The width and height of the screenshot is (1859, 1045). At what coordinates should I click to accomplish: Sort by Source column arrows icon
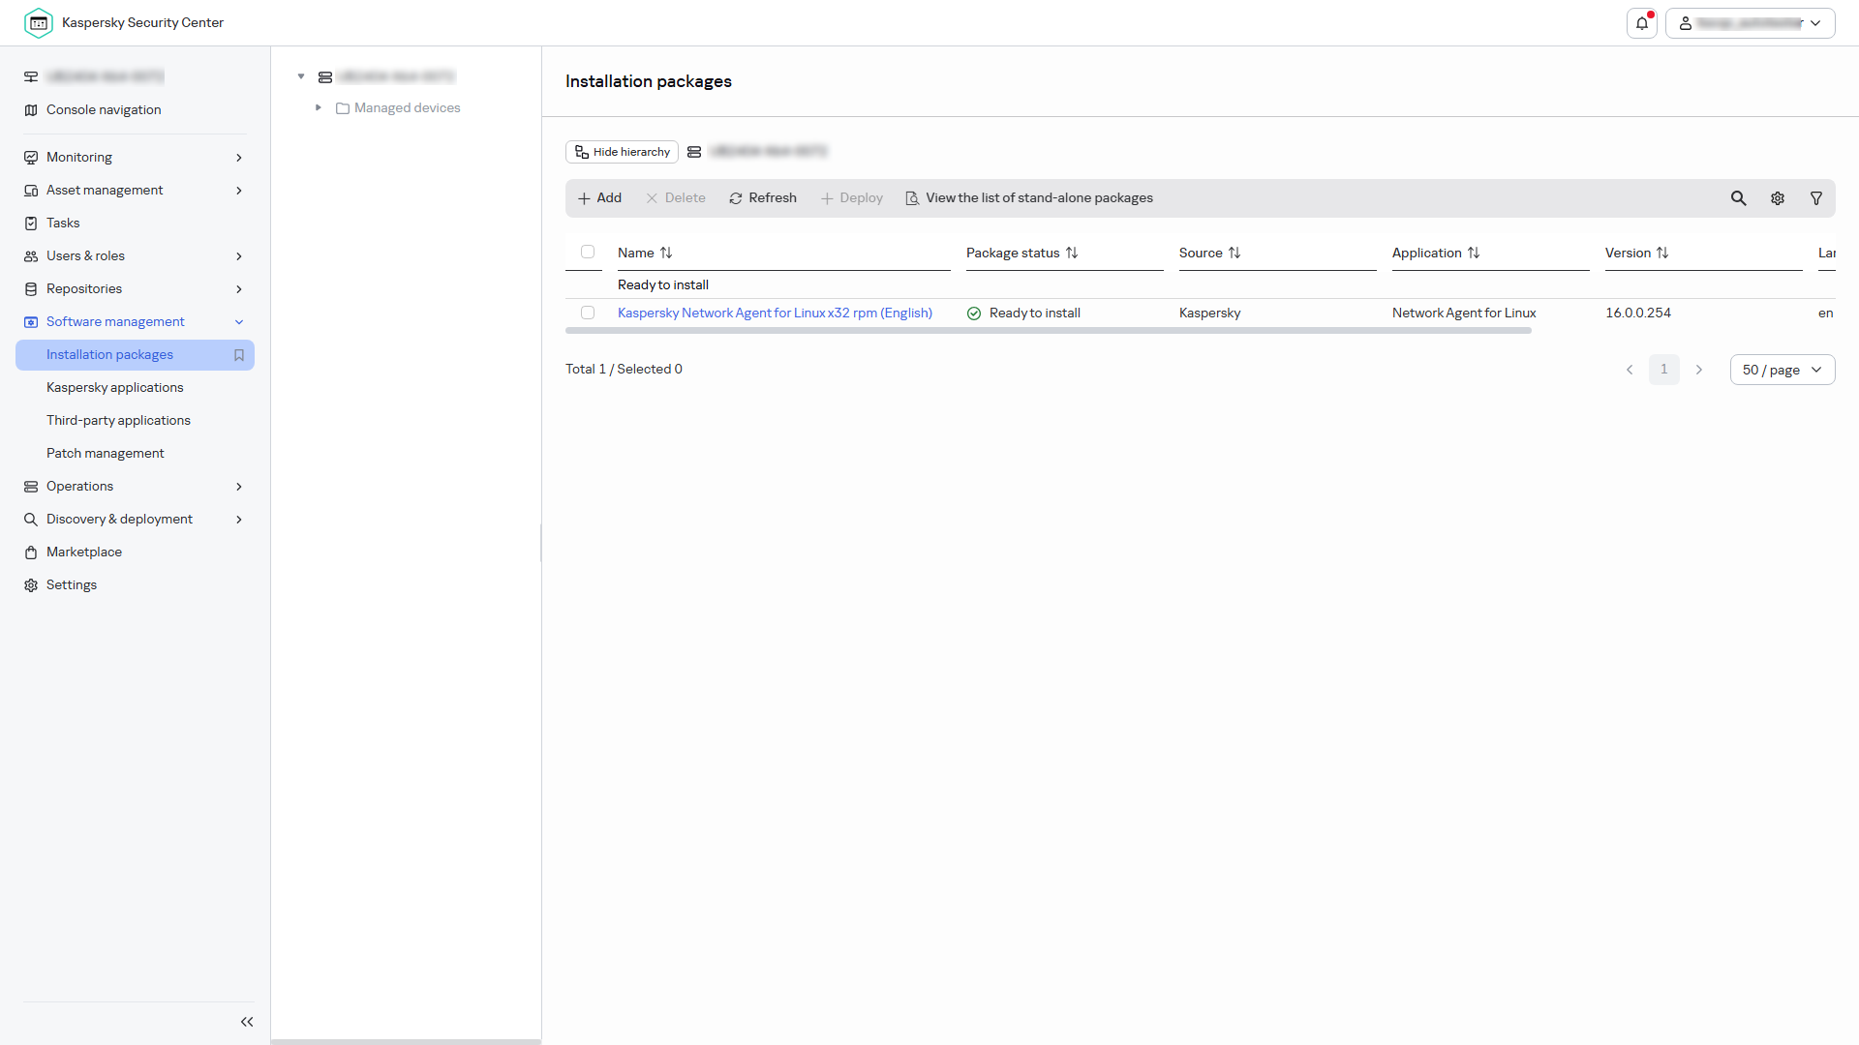(1234, 253)
